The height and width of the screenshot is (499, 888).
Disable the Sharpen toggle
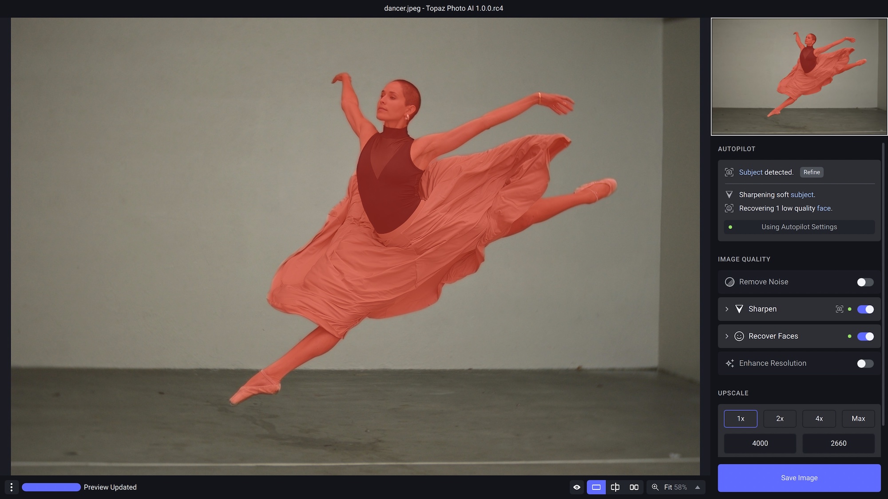point(865,309)
